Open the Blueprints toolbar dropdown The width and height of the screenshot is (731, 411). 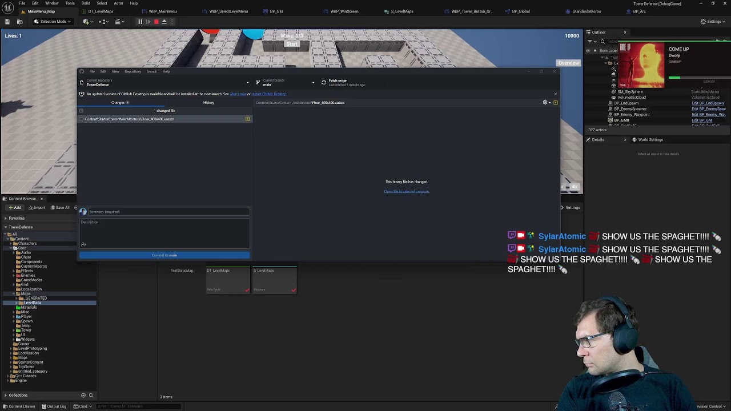103,22
